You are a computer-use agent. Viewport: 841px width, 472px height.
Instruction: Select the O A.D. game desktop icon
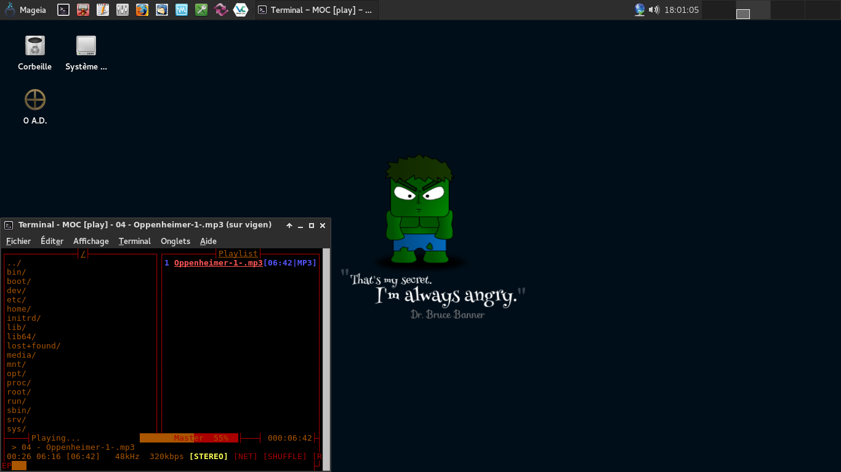tap(35, 107)
